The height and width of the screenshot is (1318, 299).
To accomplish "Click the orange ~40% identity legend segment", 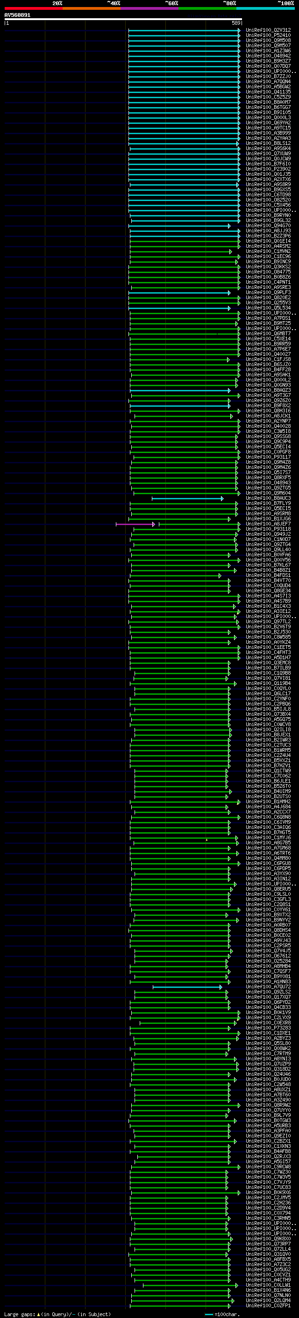I will click(x=92, y=8).
